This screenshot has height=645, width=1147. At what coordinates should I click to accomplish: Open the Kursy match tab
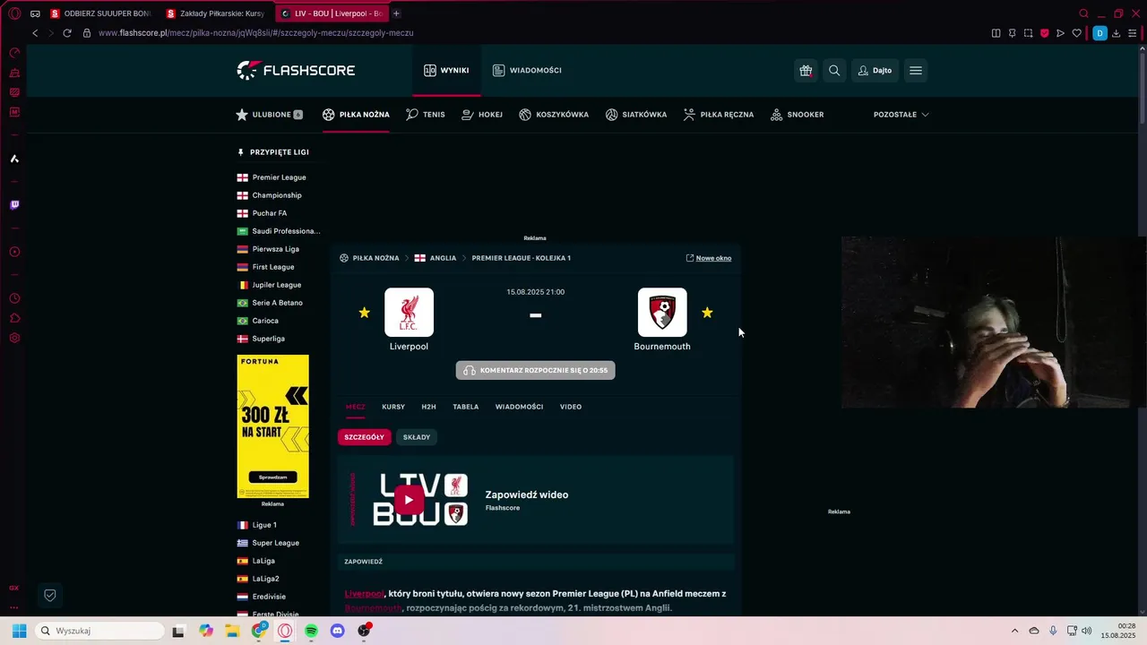[393, 407]
